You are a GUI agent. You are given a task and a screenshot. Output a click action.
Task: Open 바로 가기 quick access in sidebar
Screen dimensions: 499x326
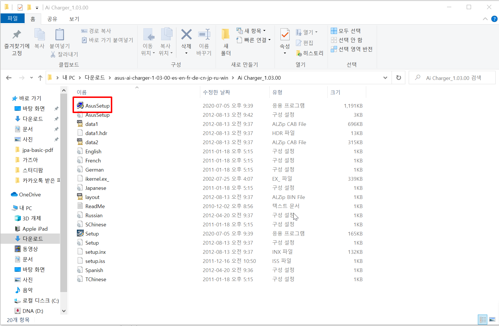(27, 98)
